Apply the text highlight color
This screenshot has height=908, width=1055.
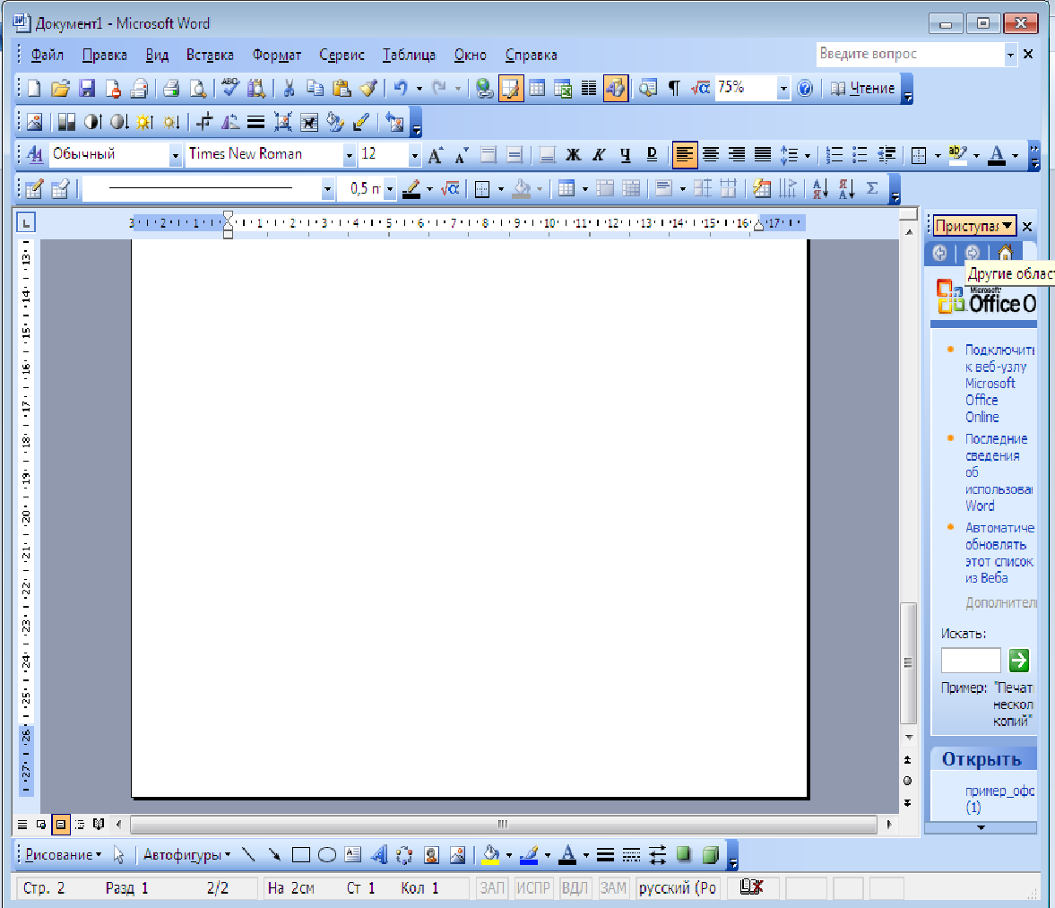pyautogui.click(x=957, y=155)
